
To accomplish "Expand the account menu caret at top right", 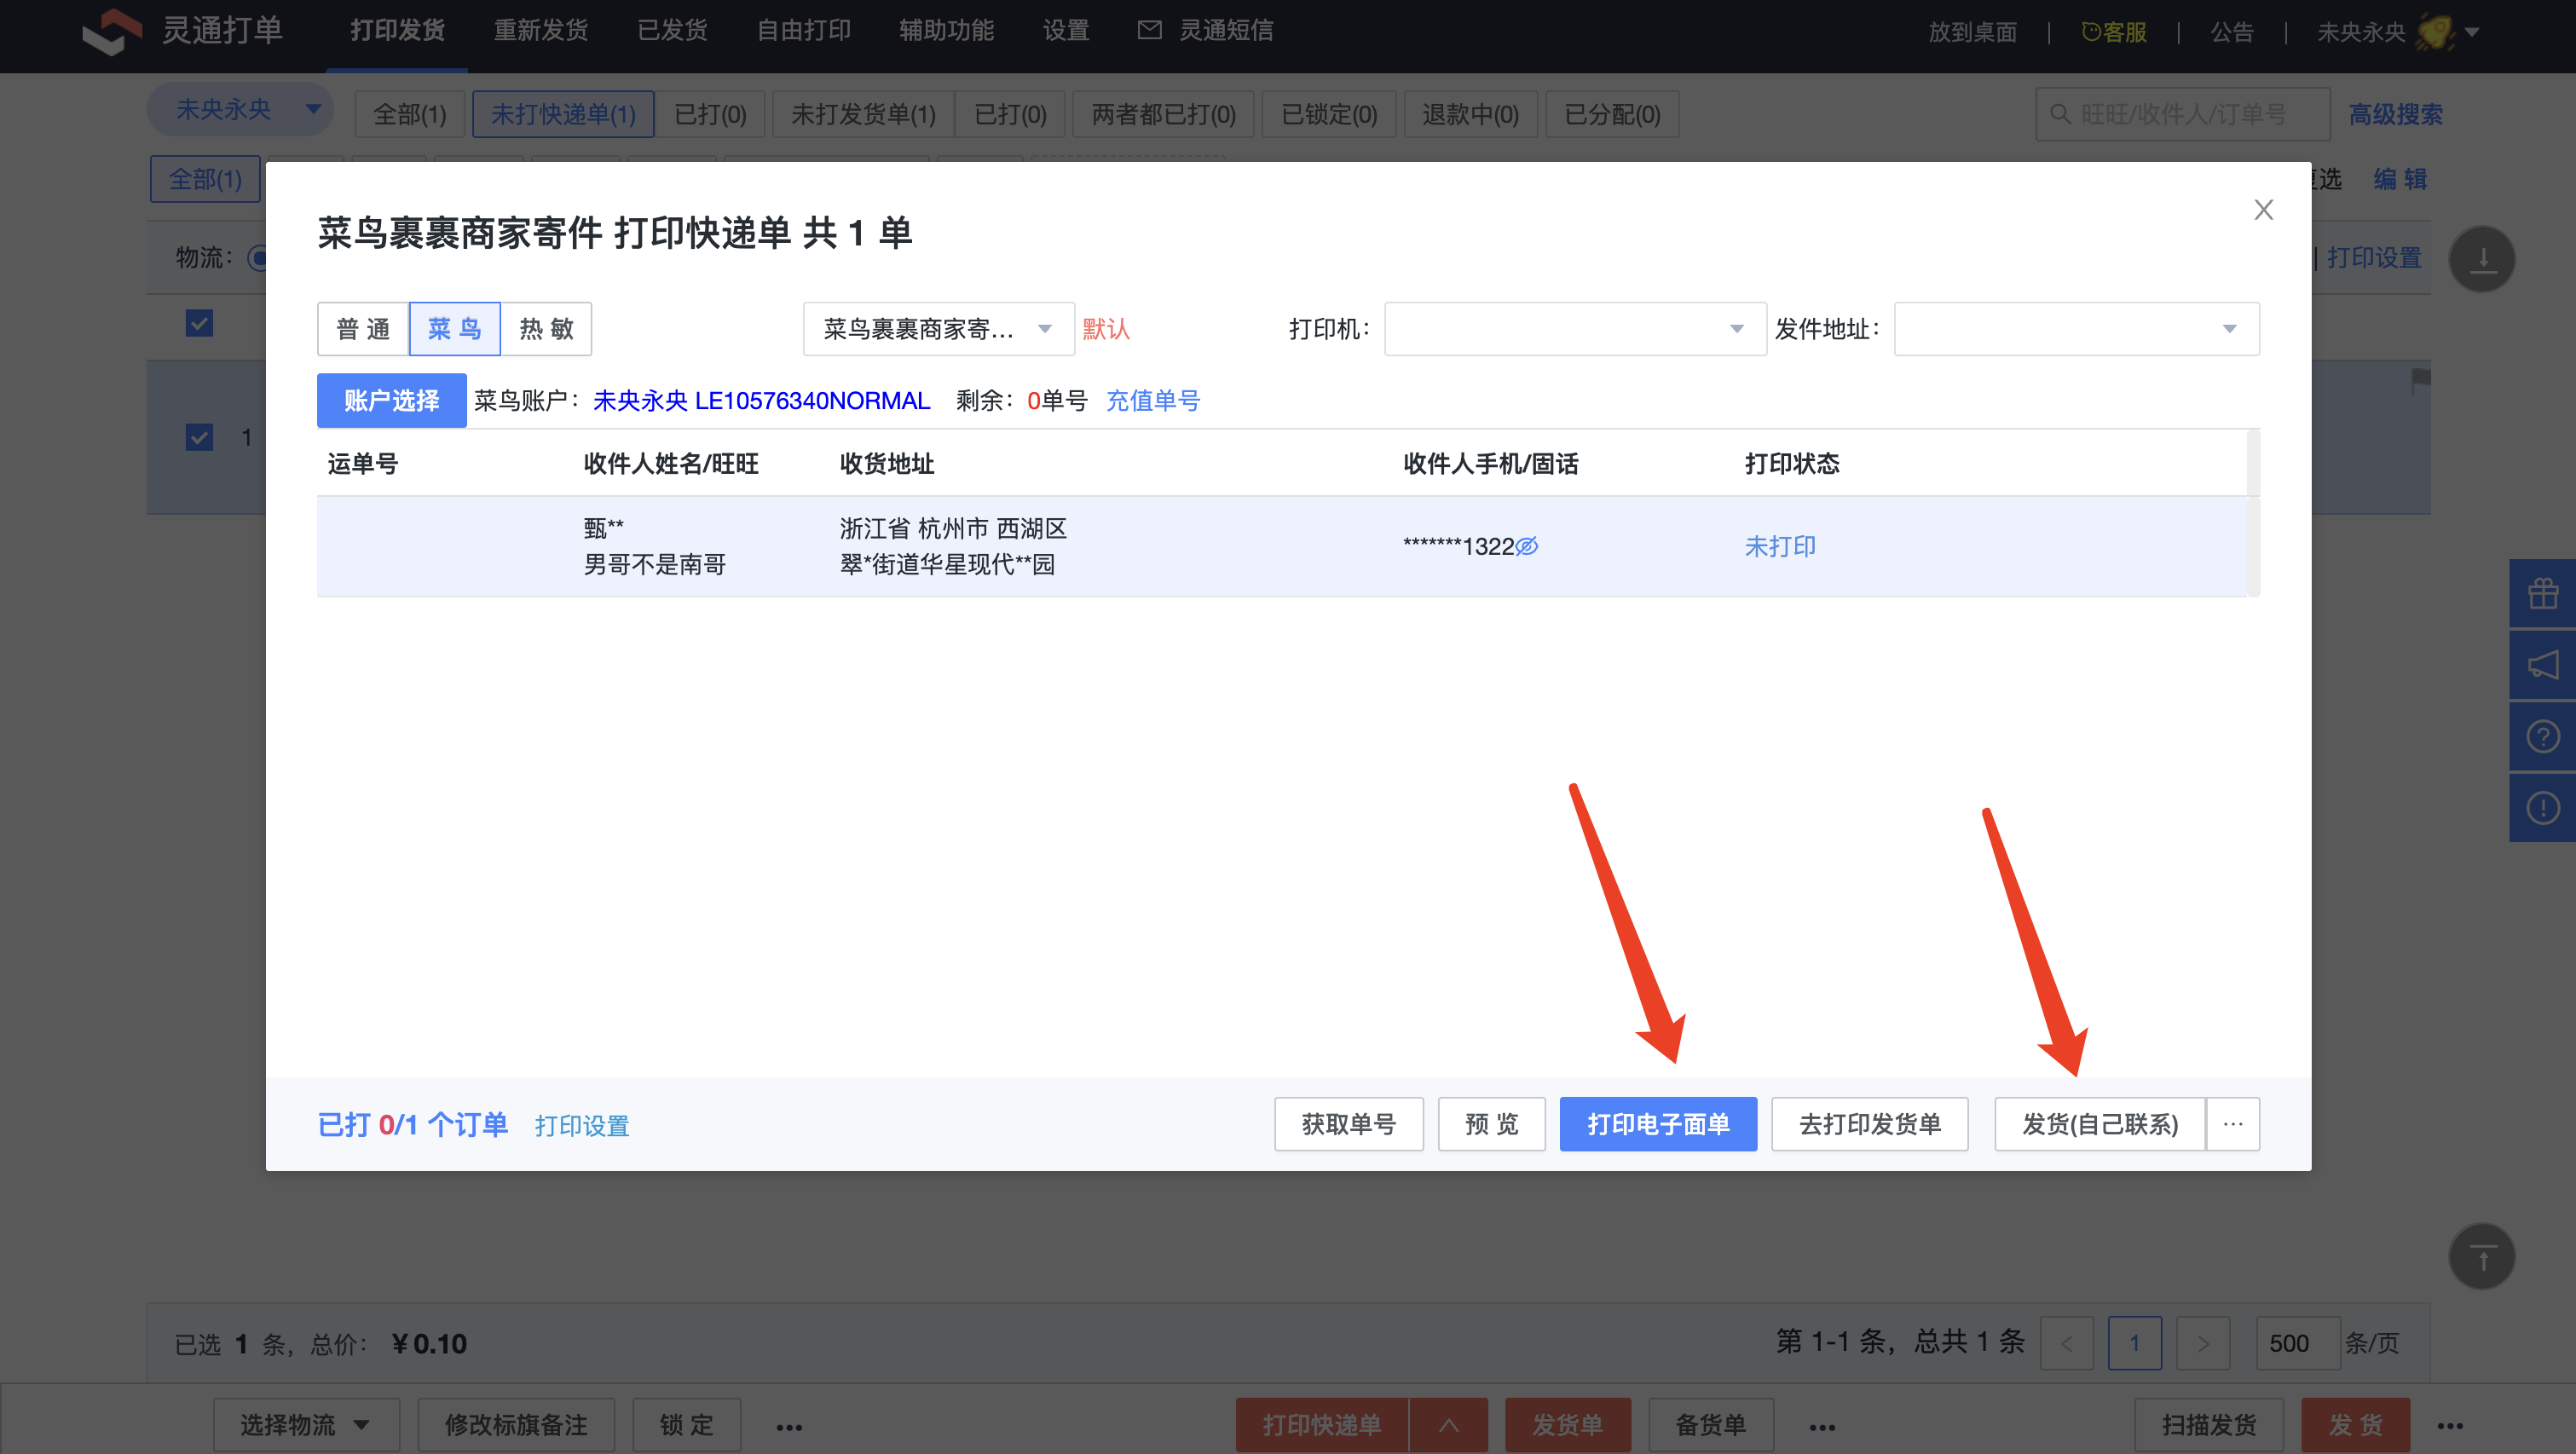I will pyautogui.click(x=2473, y=32).
